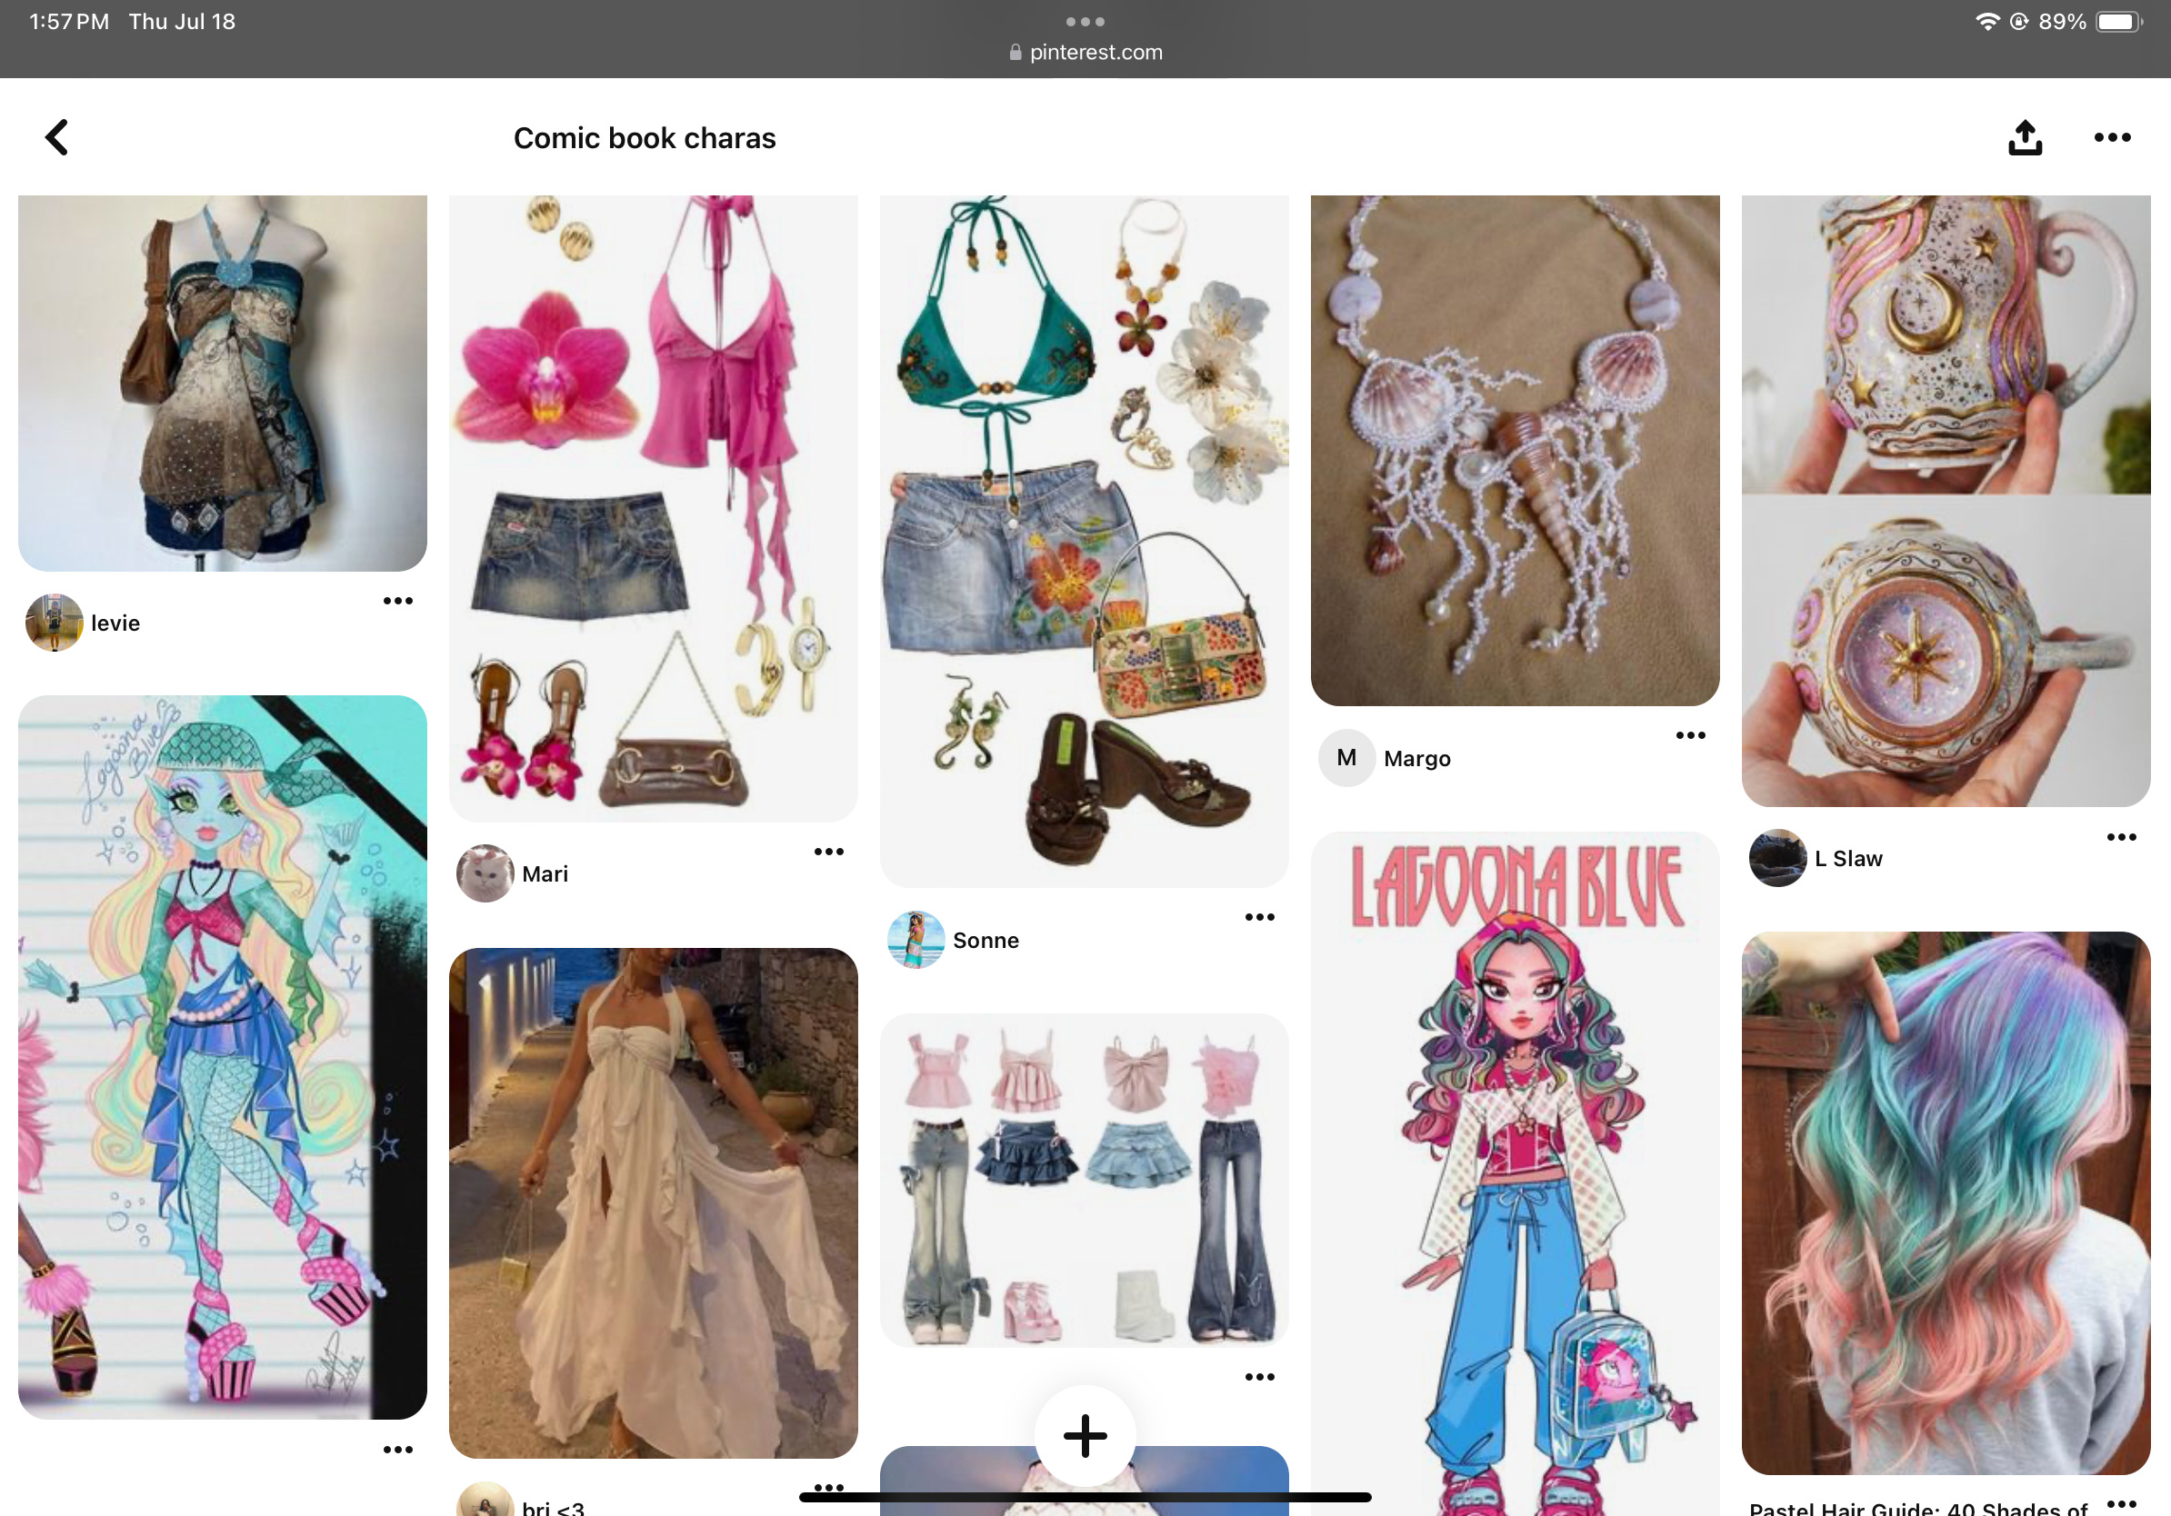Open three-dot menu under Lagoona mermaid drawing
The height and width of the screenshot is (1516, 2171).
pos(397,1449)
